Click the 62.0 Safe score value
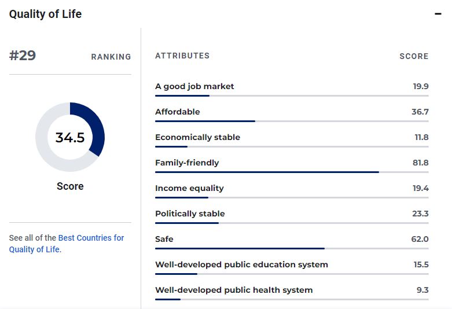The image size is (452, 309). (x=420, y=239)
